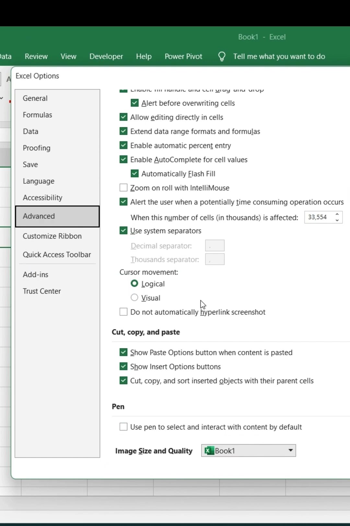350x526 pixels.
Task: Click the Tell me lightbulb icon
Action: (x=222, y=56)
